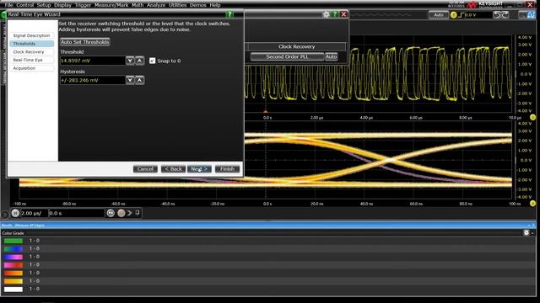540x303 pixels.
Task: Click the Threshold value field
Action: coord(93,61)
